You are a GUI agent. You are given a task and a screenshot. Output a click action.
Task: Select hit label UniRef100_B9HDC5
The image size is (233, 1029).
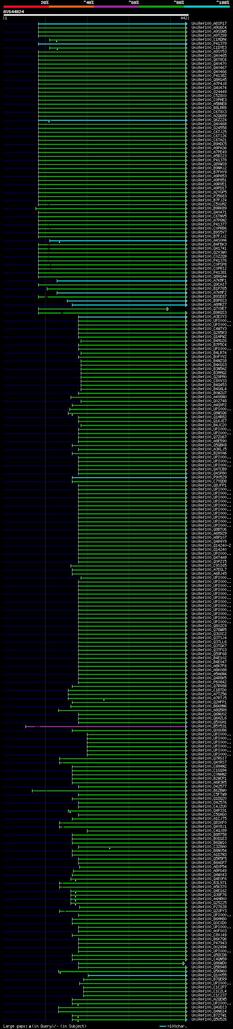(209, 144)
